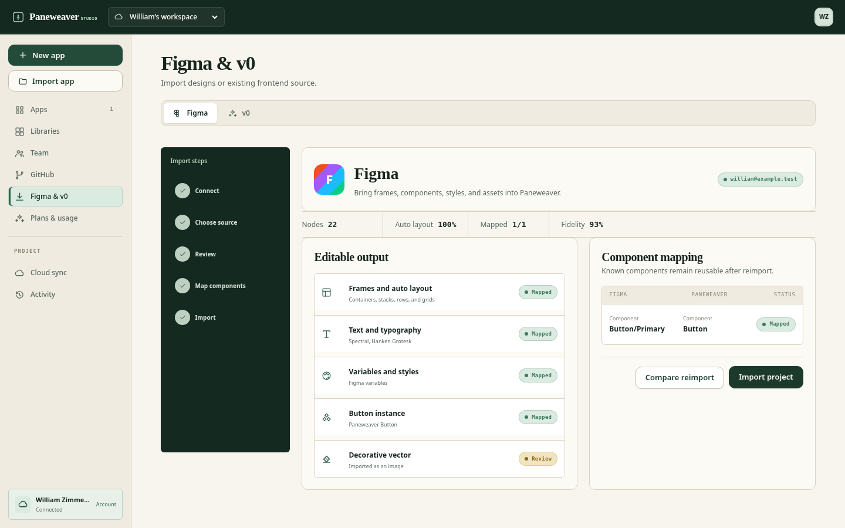The height and width of the screenshot is (528, 845).
Task: Click the Libraries icon
Action: [19, 131]
